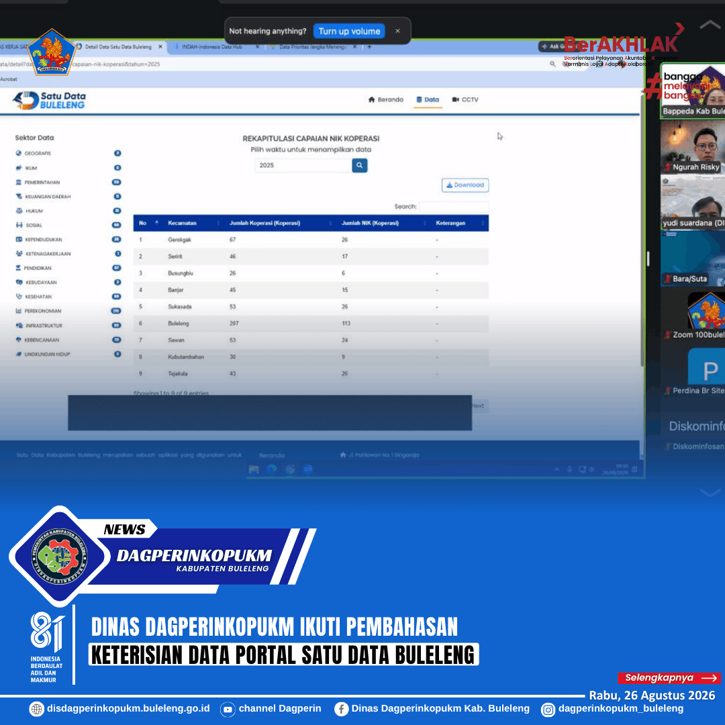Open a new browser tab with plus
Viewport: 725px width, 725px height.
pyautogui.click(x=369, y=47)
